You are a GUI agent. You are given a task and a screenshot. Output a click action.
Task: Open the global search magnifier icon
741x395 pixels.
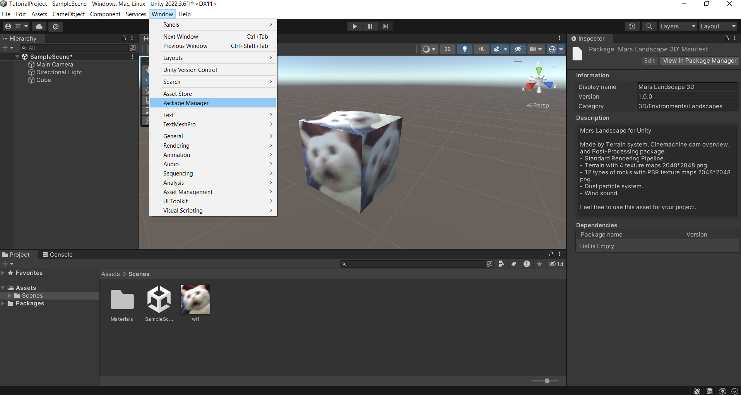pyautogui.click(x=649, y=26)
